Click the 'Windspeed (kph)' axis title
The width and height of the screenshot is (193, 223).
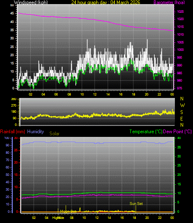click(x=31, y=2)
